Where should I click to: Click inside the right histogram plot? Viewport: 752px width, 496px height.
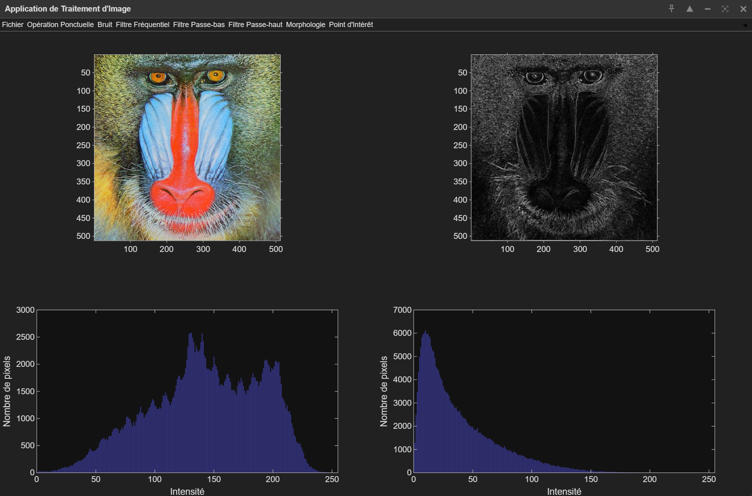tap(564, 391)
